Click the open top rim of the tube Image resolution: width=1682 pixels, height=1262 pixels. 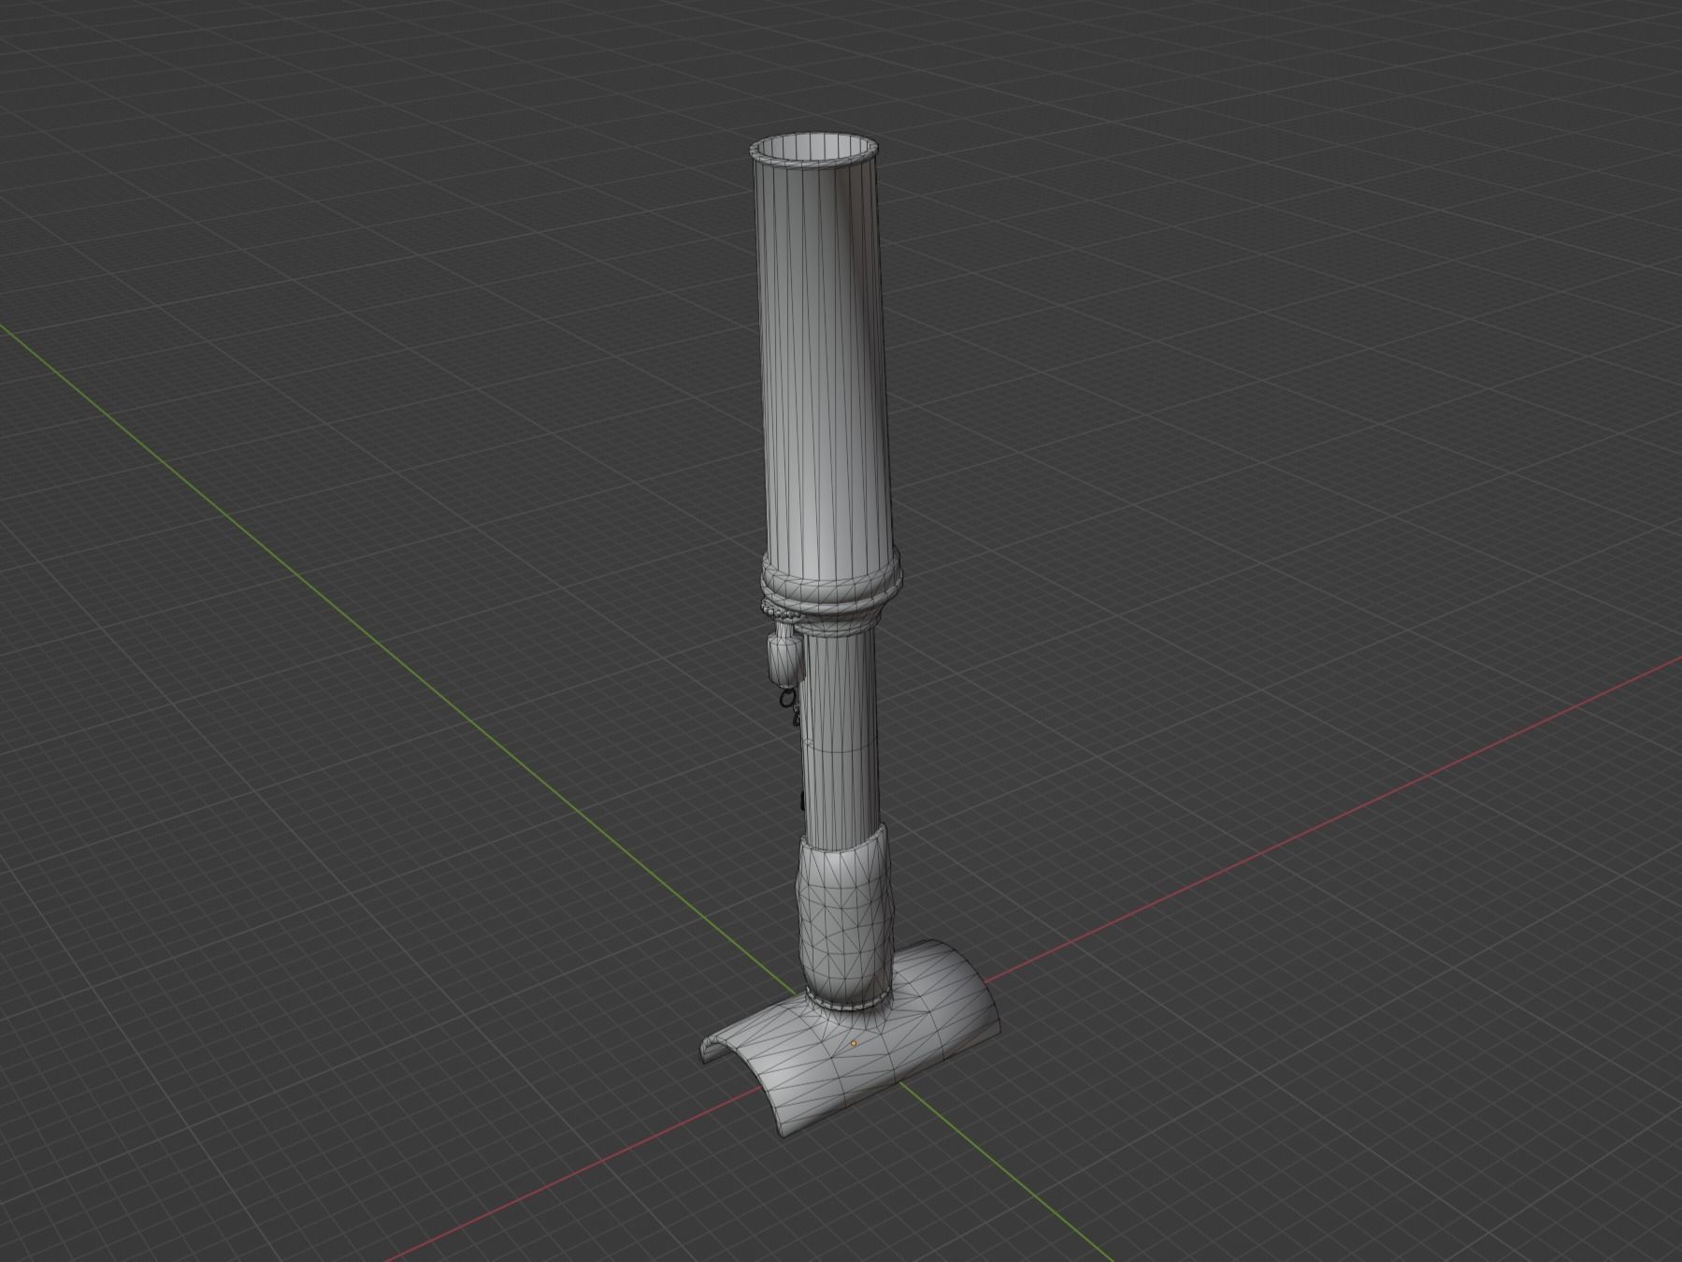tap(814, 150)
